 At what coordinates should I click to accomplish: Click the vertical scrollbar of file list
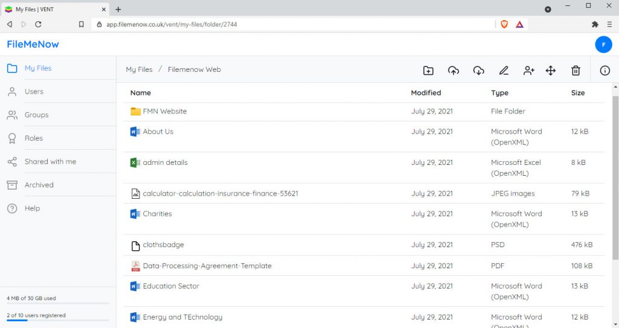(615, 178)
